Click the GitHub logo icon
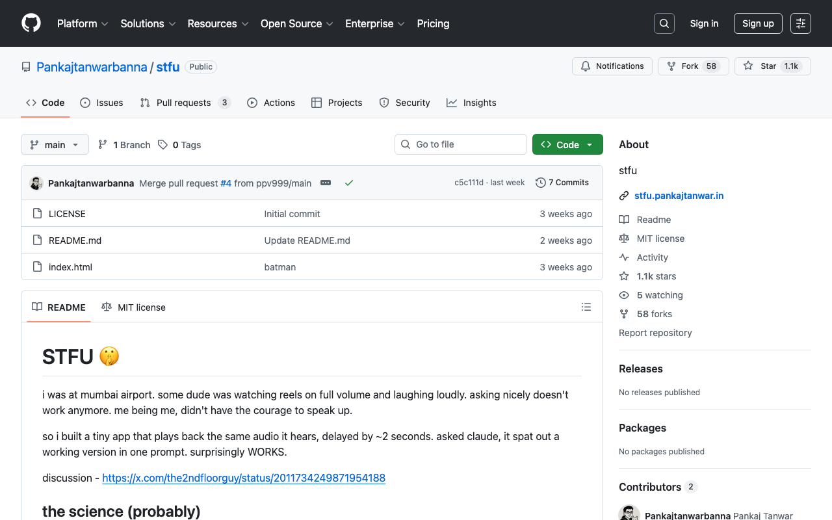 pyautogui.click(x=31, y=23)
